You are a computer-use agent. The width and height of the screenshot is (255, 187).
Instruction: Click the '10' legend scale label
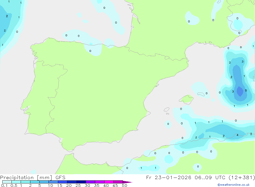coord(50,185)
